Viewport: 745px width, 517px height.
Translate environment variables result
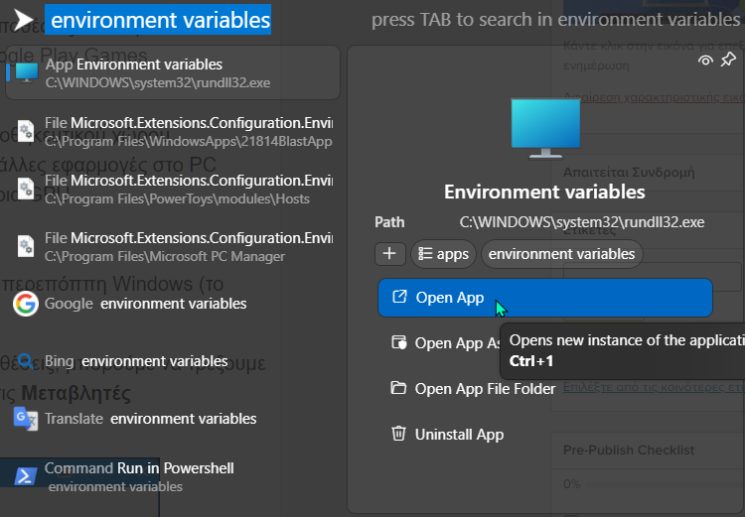(x=173, y=419)
